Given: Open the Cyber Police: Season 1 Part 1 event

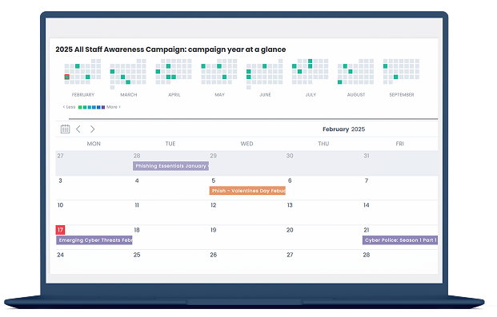Looking at the screenshot, I should pos(400,240).
